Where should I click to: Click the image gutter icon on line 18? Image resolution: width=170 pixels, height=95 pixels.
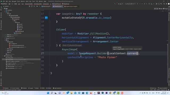point(46,18)
